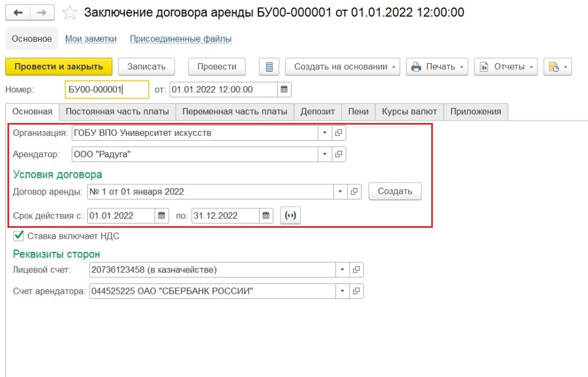Image resolution: width=588 pixels, height=377 pixels.
Task: Open calendar for the contract start date
Action: point(162,216)
